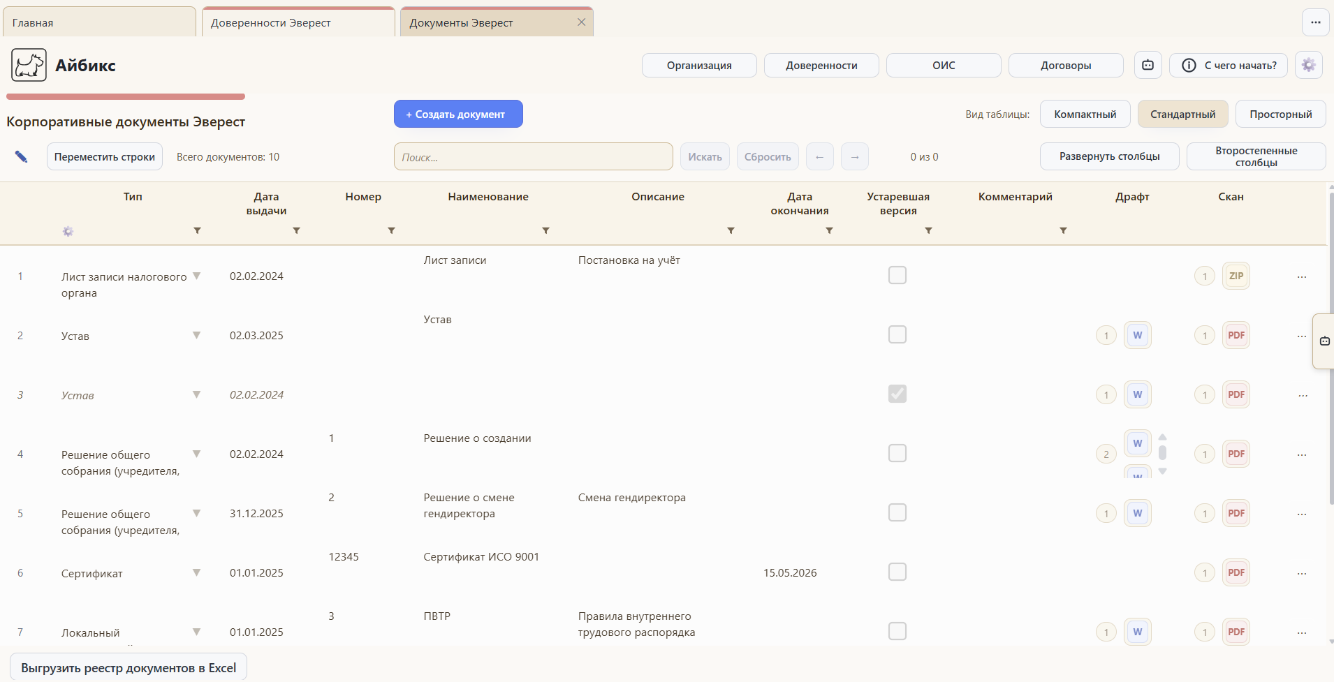Open row 6 more options ellipsis
The image size is (1334, 682).
pyautogui.click(x=1302, y=574)
